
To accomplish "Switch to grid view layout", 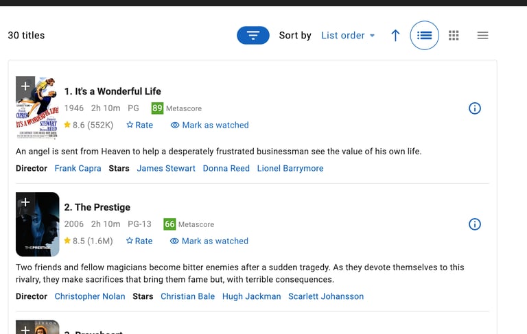I will [x=454, y=36].
